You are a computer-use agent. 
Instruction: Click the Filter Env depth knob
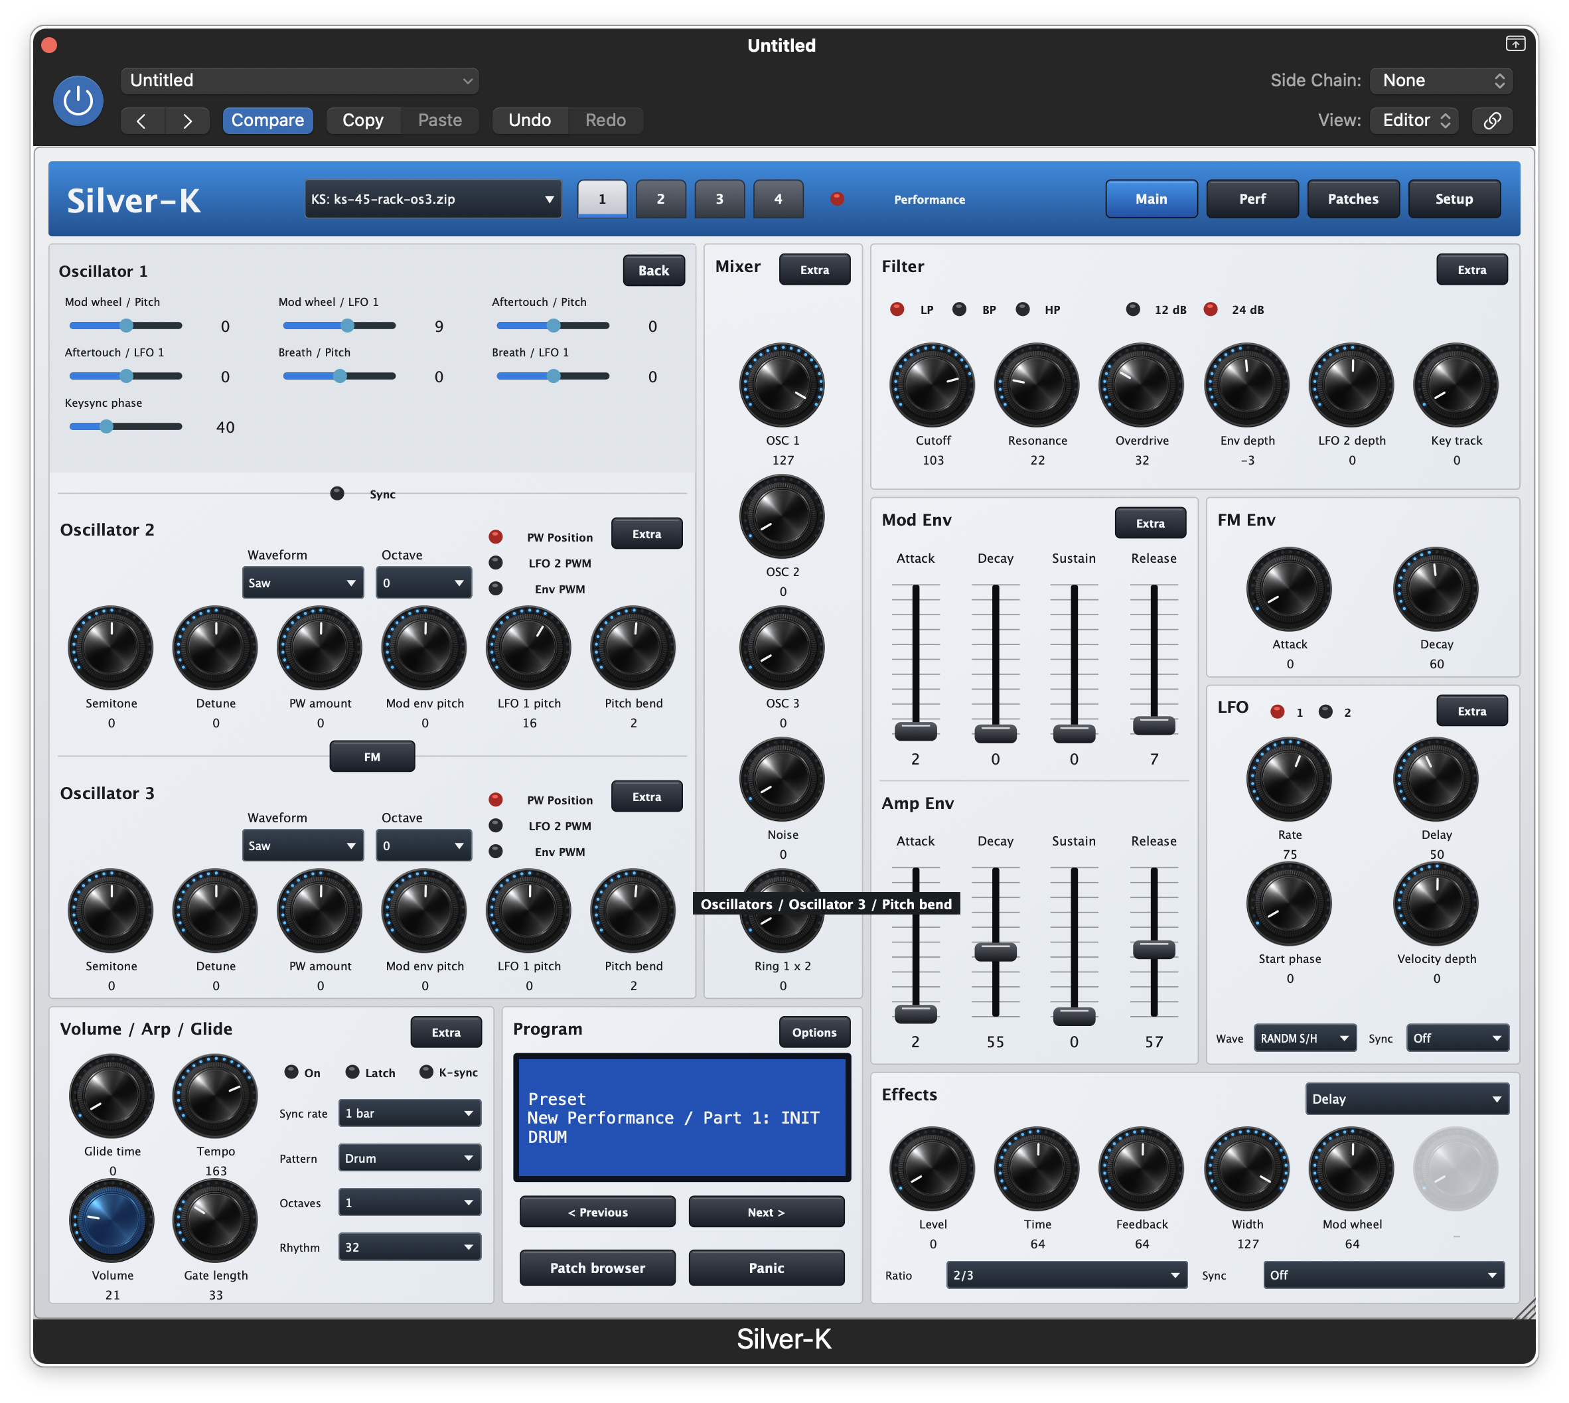tap(1246, 385)
